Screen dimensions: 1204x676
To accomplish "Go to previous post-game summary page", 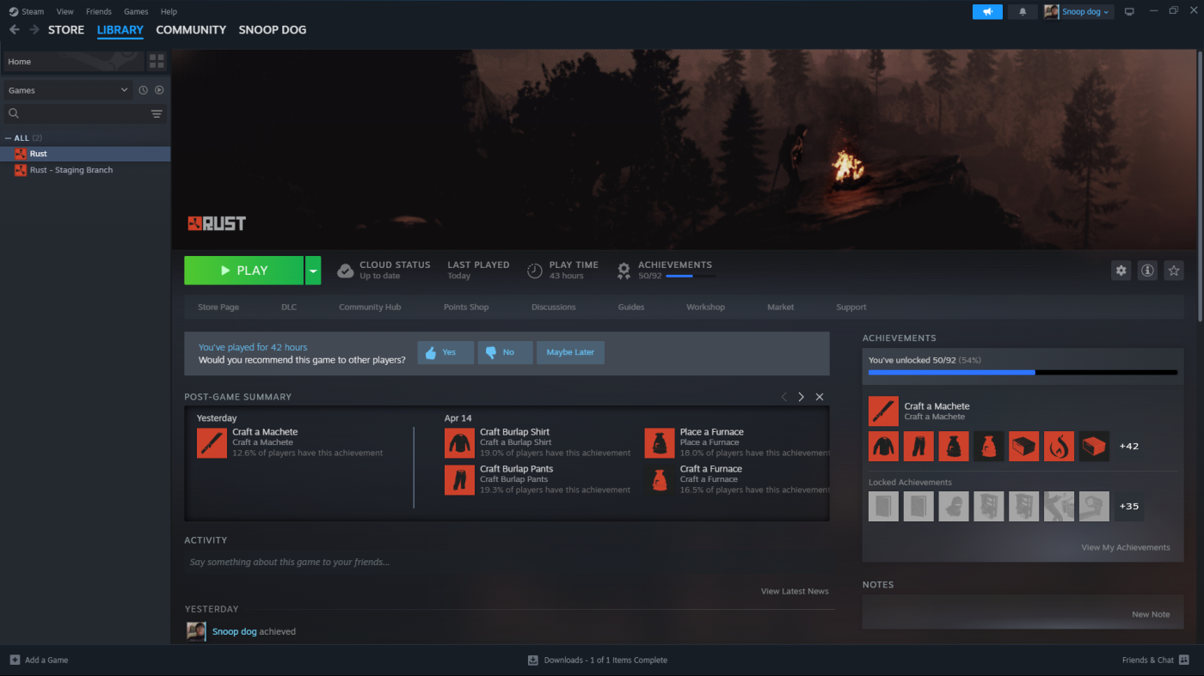I will click(x=783, y=397).
